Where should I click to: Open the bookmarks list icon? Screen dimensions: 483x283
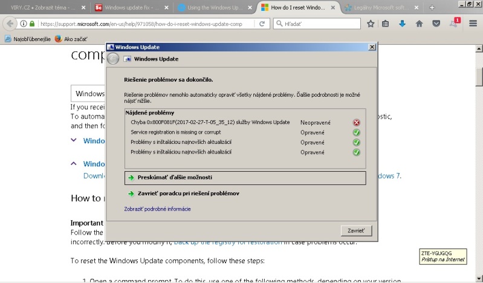(x=386, y=24)
